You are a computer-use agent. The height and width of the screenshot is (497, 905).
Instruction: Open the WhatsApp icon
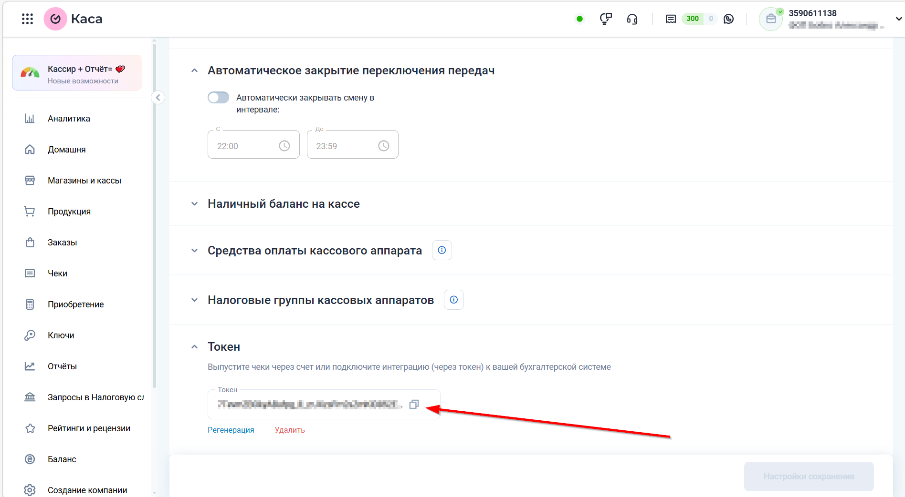(x=729, y=19)
